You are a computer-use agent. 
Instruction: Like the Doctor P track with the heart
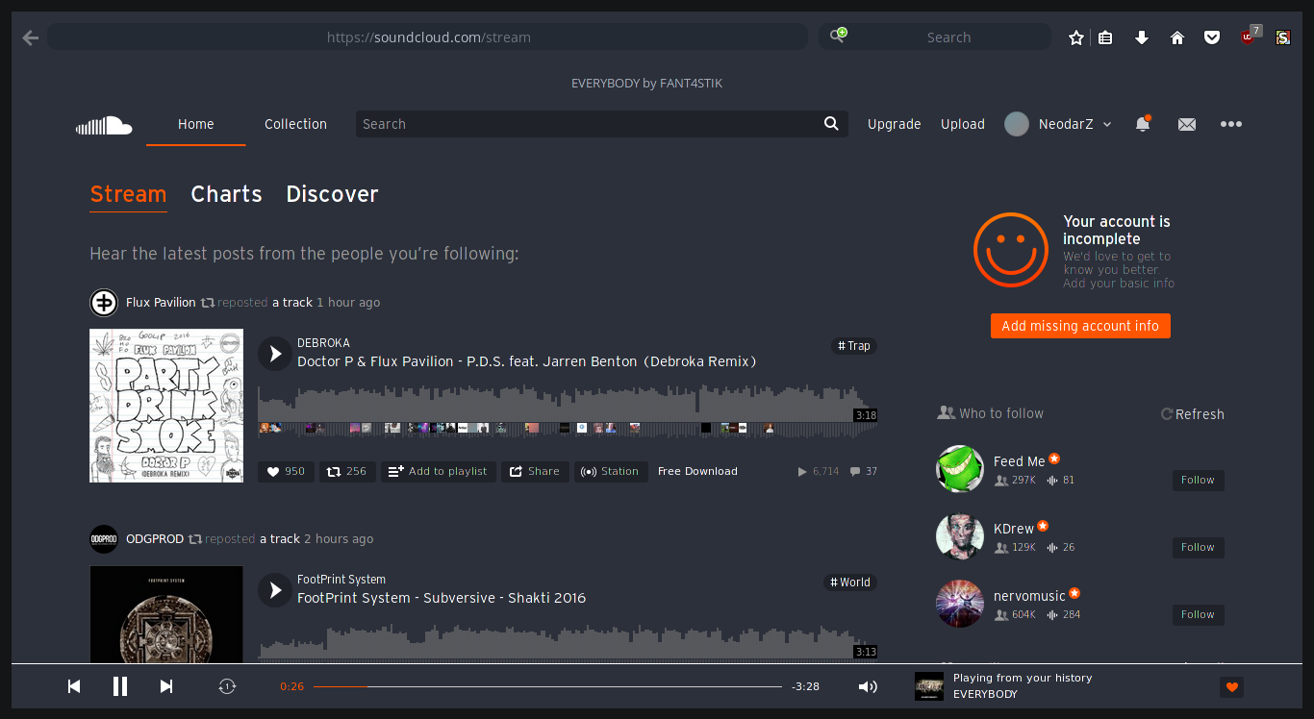(x=285, y=471)
